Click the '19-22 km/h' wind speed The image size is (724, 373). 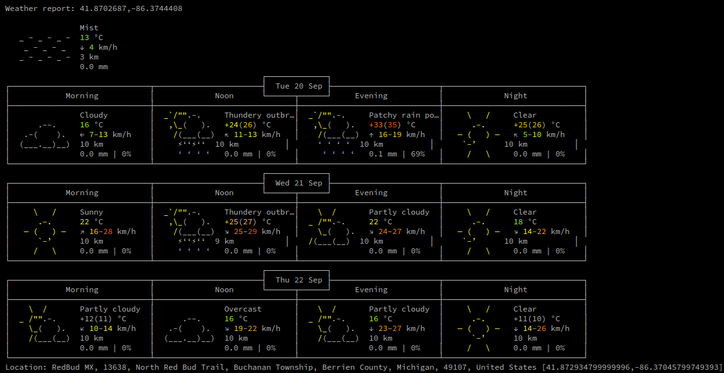(x=257, y=328)
